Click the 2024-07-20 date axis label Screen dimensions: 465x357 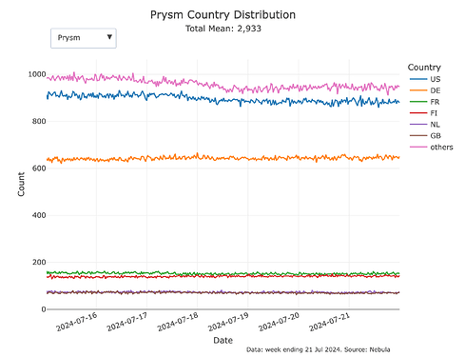(279, 322)
